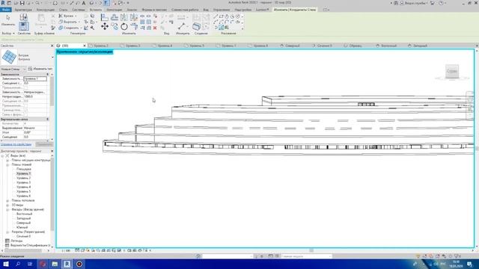Select the Rectangle draw tool

coord(222,16)
